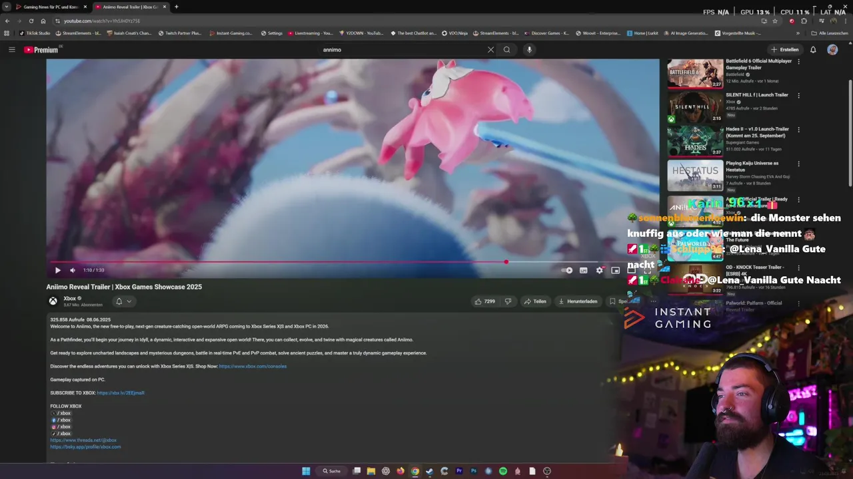This screenshot has width=853, height=479.
Task: Open Discover Games bookmark
Action: pyautogui.click(x=546, y=33)
